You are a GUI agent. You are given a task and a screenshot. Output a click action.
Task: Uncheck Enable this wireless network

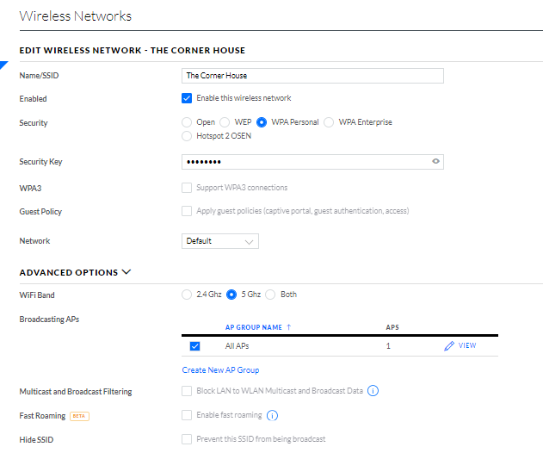187,98
